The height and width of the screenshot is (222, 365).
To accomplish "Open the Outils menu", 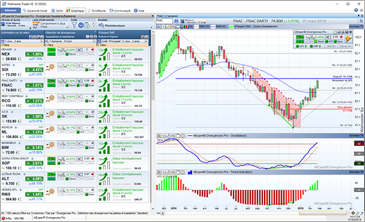I will 57,11.
